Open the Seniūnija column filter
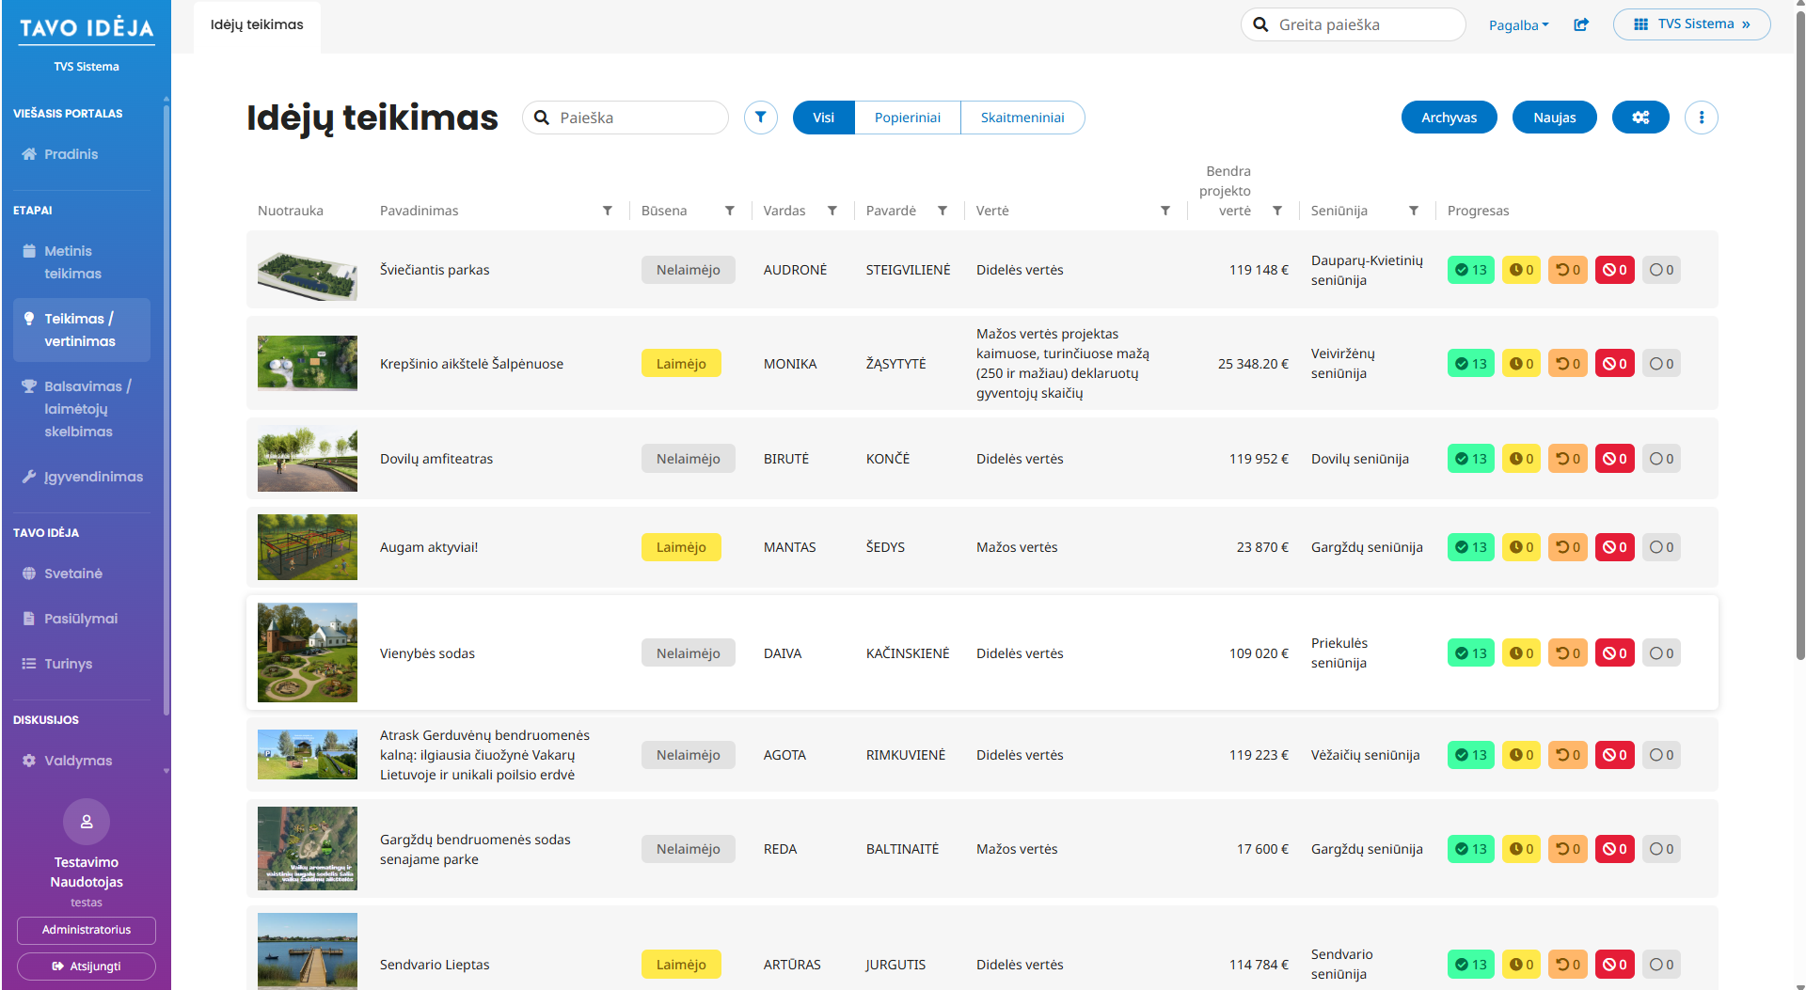The width and height of the screenshot is (1806, 990). [x=1414, y=211]
